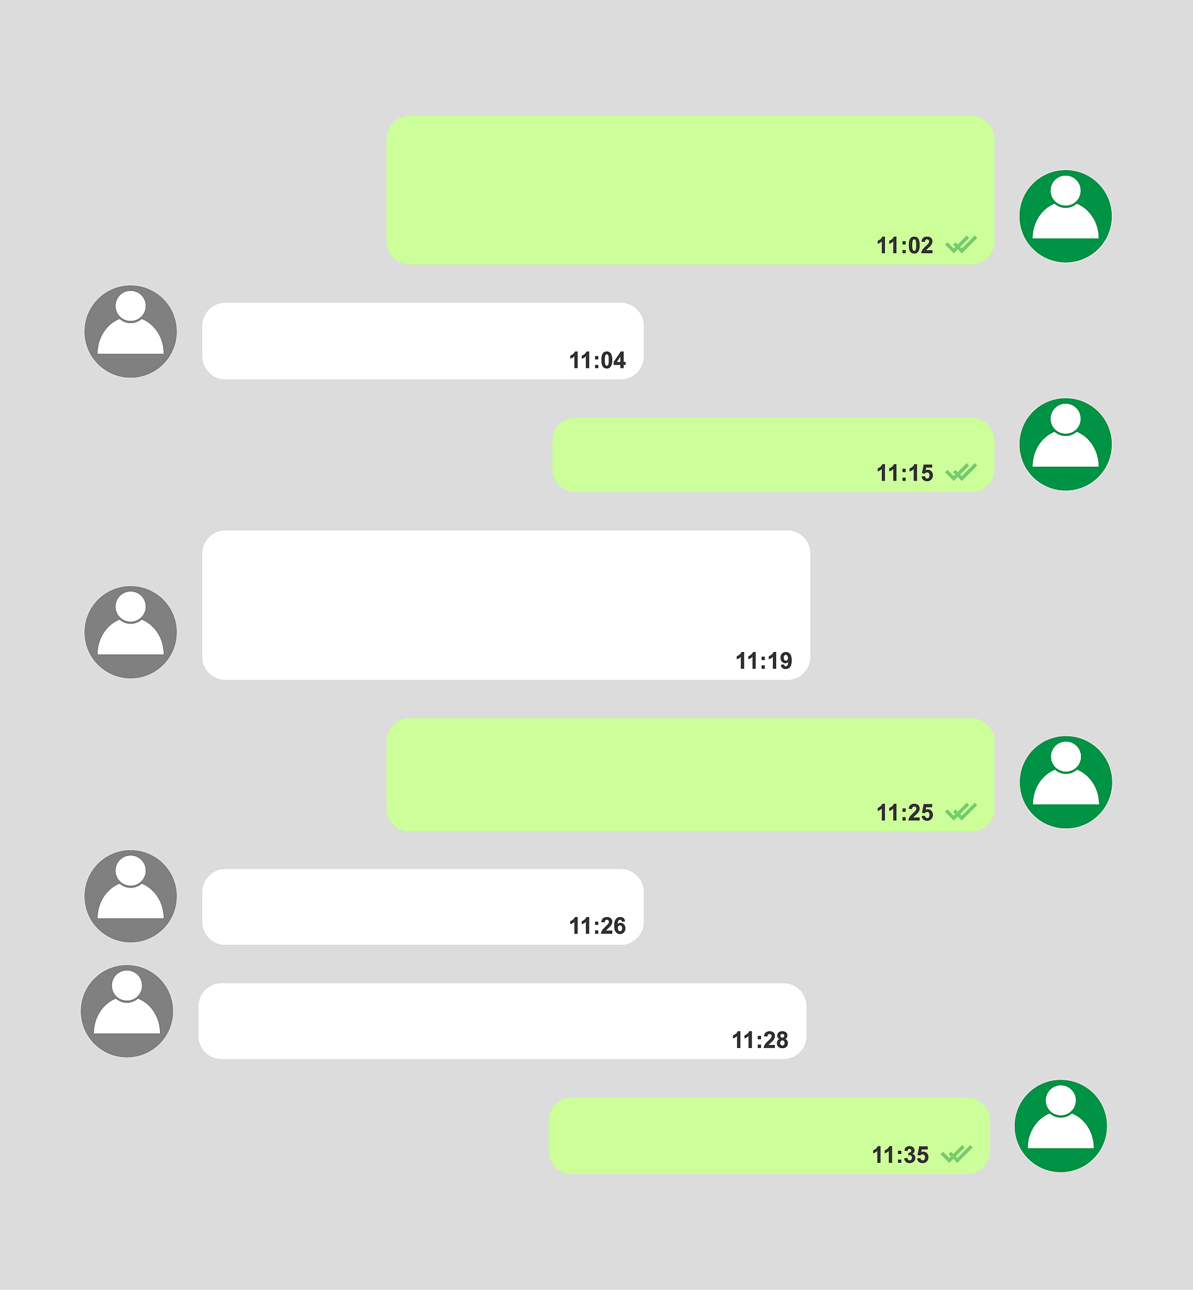Click read-receipt double check at 11:35
Image resolution: width=1193 pixels, height=1290 pixels.
pos(957,1154)
